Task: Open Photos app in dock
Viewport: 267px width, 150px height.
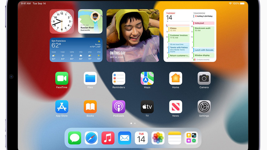Action: coord(158,138)
